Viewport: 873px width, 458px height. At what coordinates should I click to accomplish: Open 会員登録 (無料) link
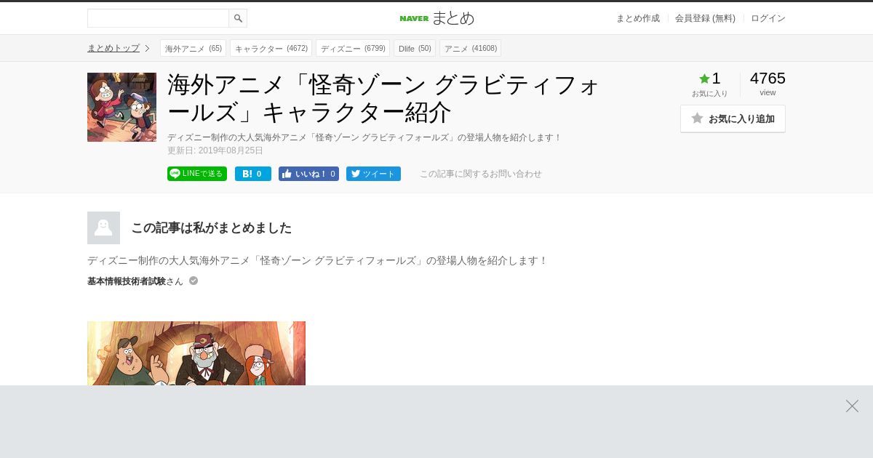tap(705, 18)
